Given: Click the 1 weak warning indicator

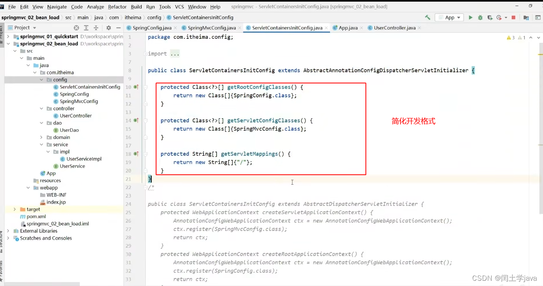Looking at the screenshot, I should point(522,38).
